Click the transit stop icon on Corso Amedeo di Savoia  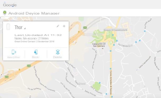click(x=111, y=69)
